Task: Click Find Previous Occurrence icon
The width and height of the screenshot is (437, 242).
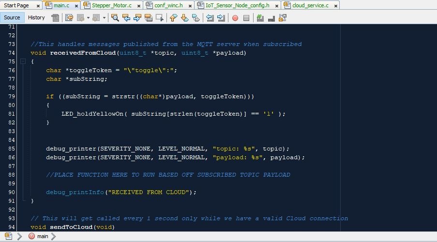Action: 126,18
